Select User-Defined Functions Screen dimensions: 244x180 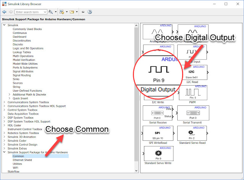[x=27, y=91]
